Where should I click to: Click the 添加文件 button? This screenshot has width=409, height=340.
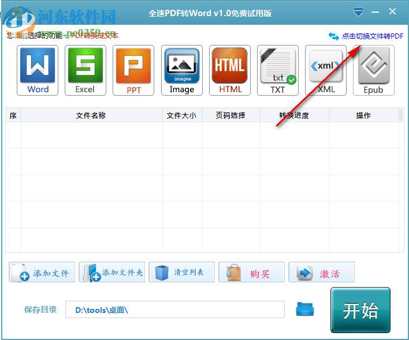click(x=42, y=272)
